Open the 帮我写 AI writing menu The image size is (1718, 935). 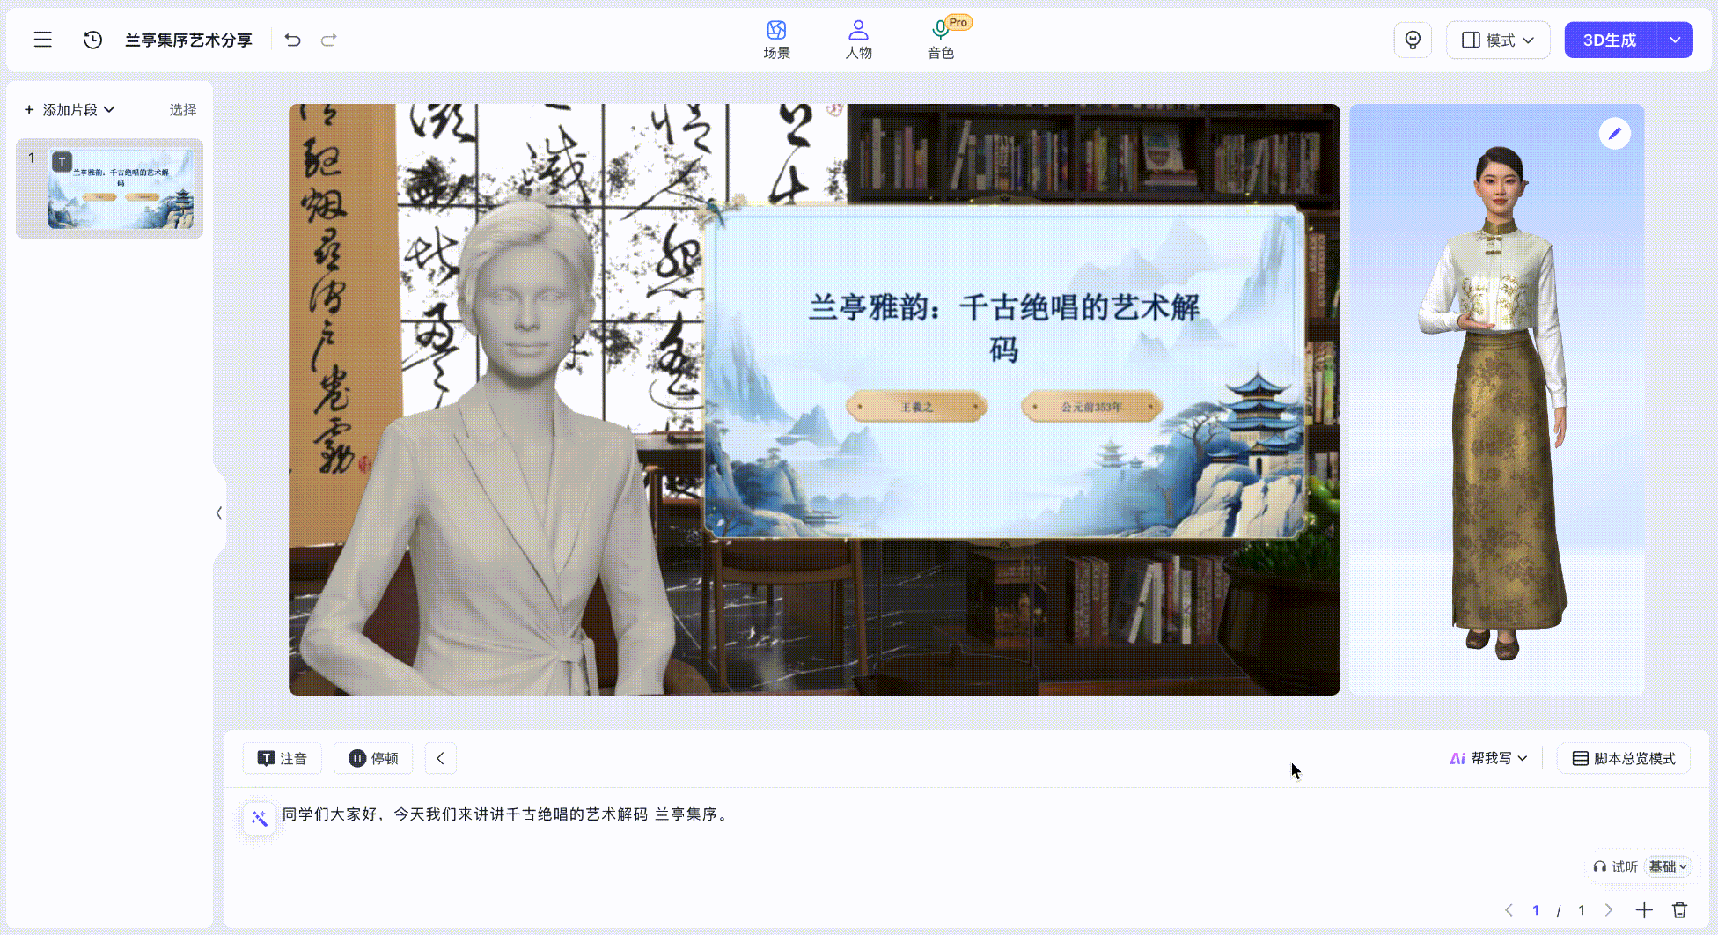coord(1488,758)
